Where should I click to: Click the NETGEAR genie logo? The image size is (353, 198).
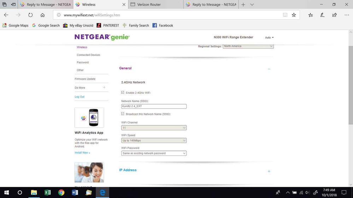coord(102,37)
